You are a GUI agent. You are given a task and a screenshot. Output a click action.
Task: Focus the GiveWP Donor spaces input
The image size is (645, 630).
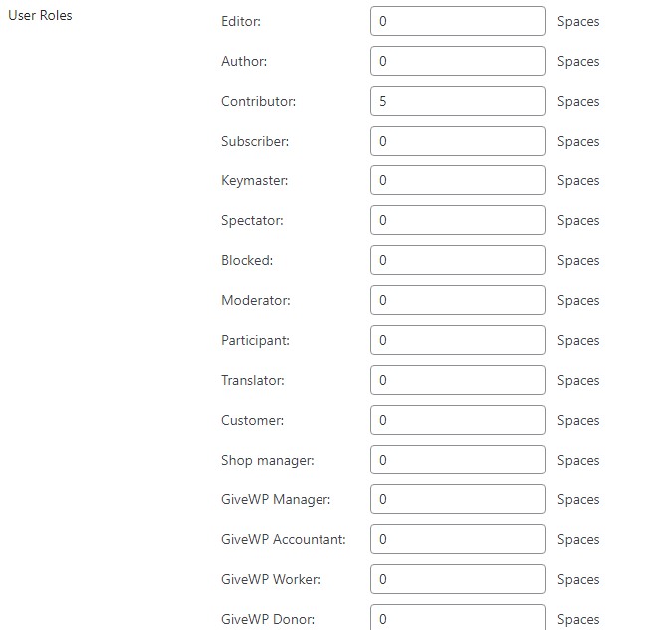pyautogui.click(x=458, y=617)
